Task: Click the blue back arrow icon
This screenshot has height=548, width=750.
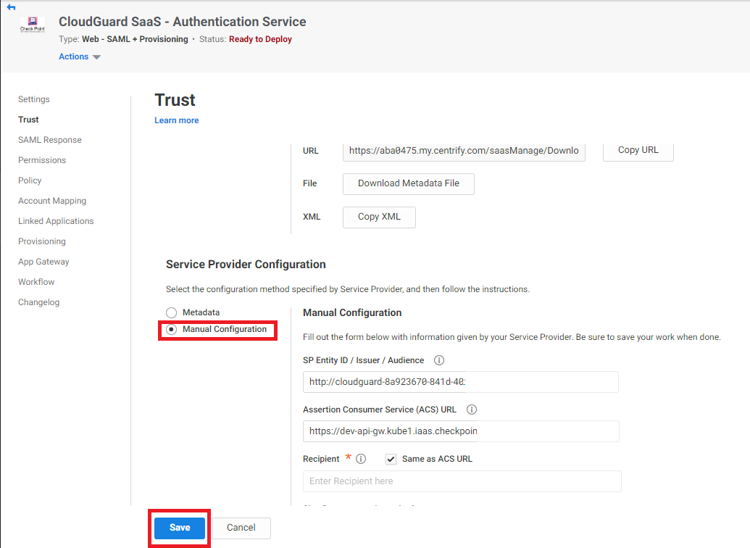Action: pos(11,7)
